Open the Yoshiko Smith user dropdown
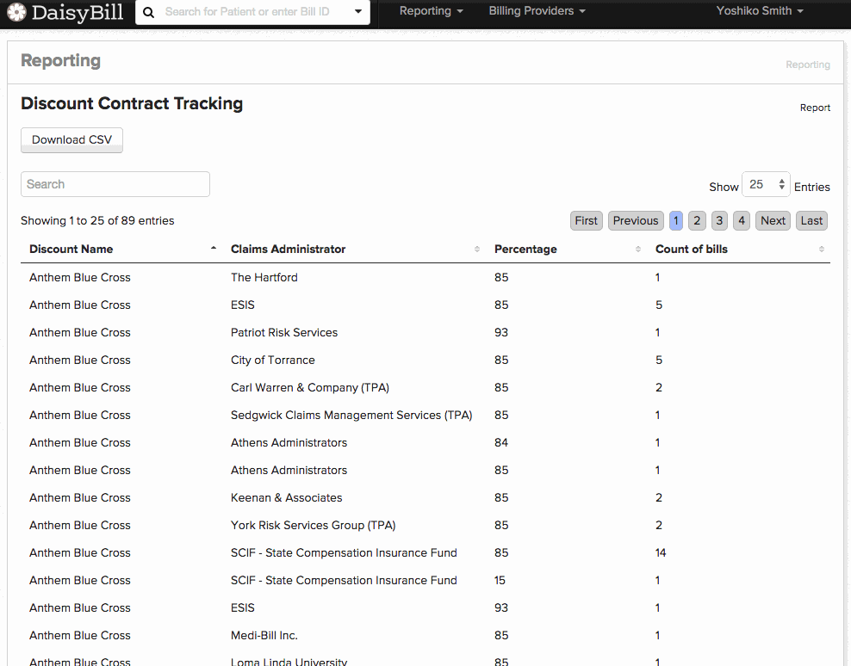The image size is (851, 666). point(760,11)
